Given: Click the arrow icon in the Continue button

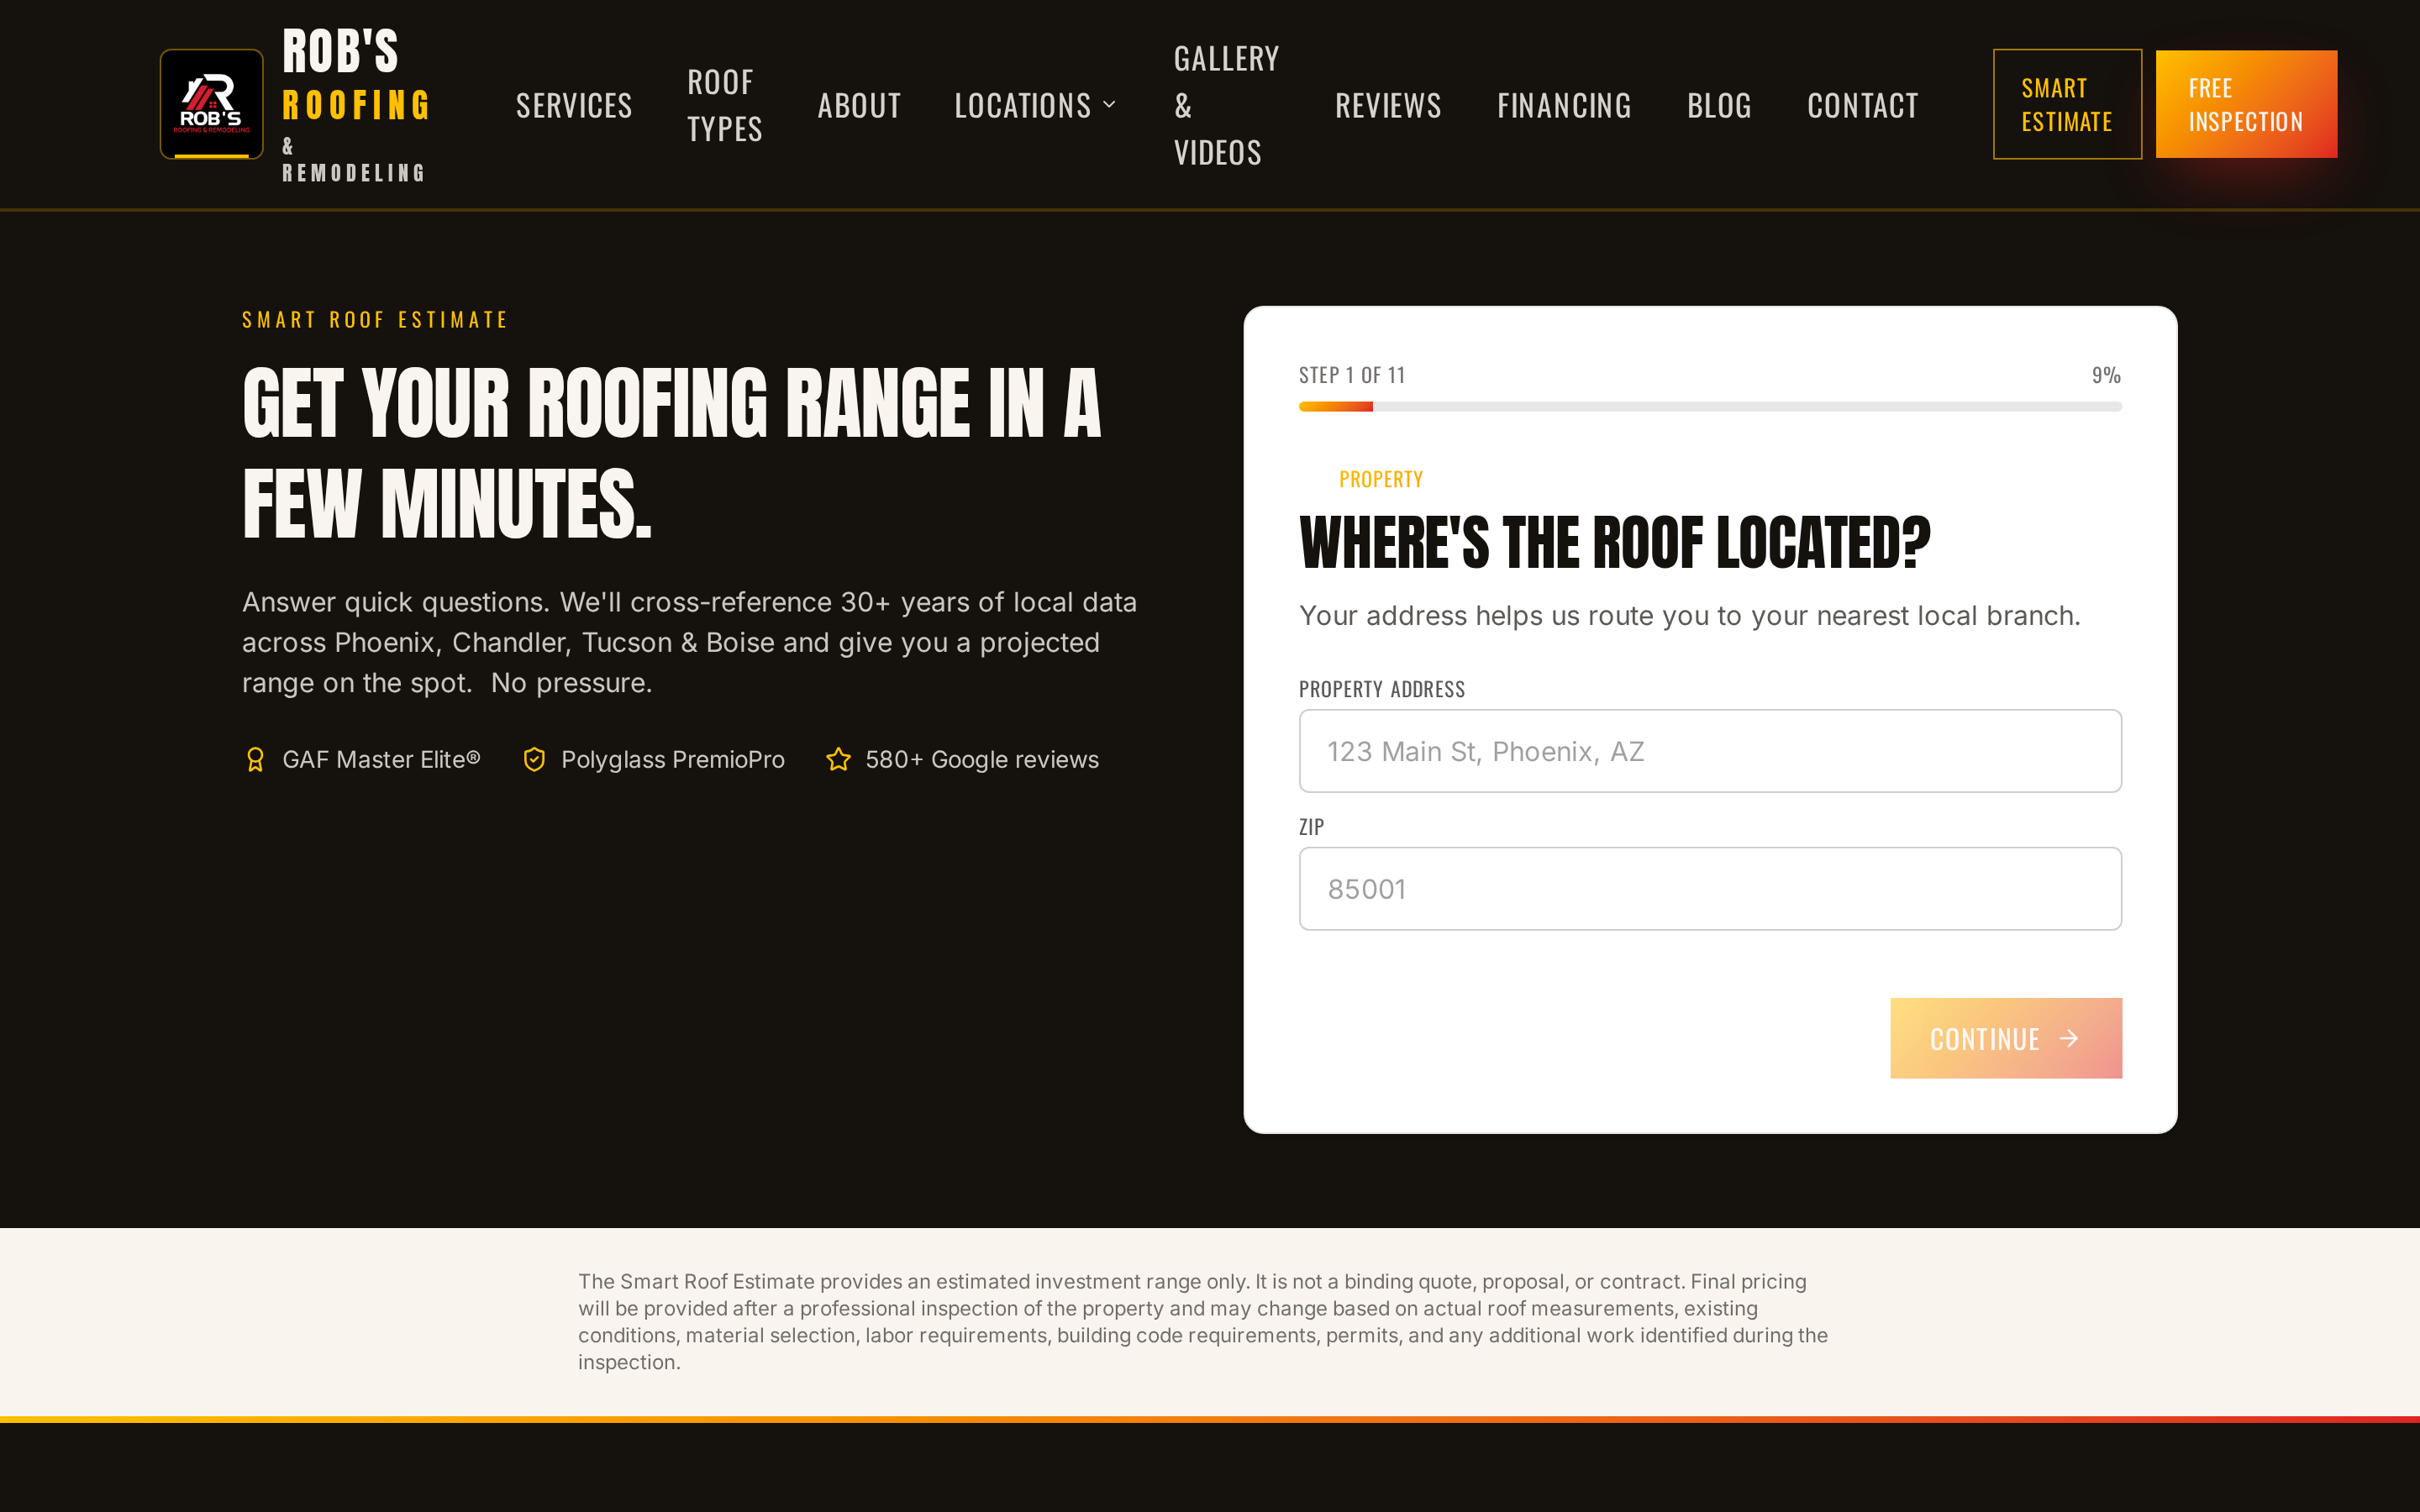Looking at the screenshot, I should (x=2069, y=1039).
